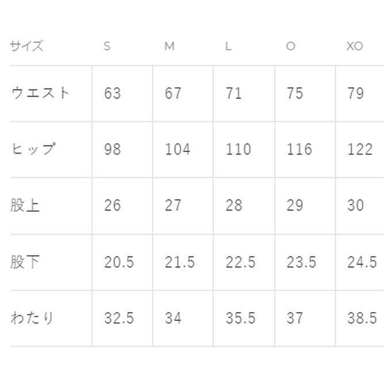Select the S size column header

pyautogui.click(x=107, y=47)
